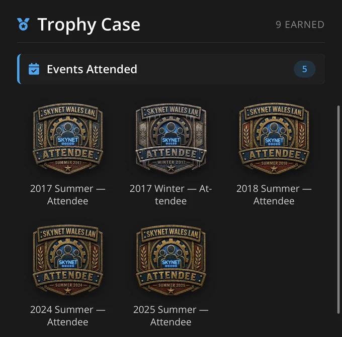Click the vertical scrollbar on the right

tap(338, 209)
